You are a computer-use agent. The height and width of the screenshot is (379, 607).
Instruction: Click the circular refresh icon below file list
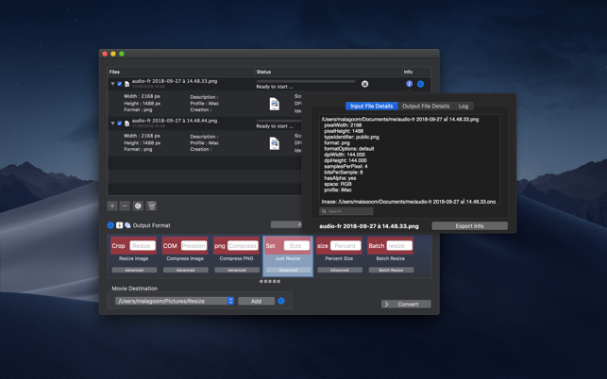point(138,206)
